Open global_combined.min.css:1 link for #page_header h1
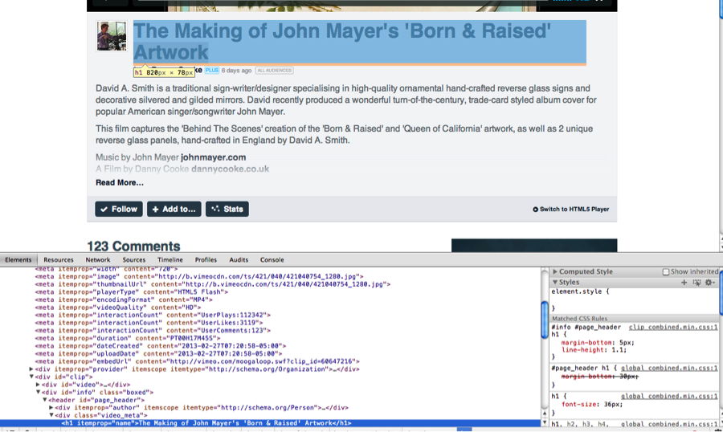Screen dimensions: 723x432 pos(668,368)
